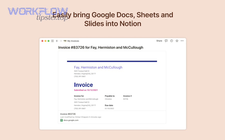This screenshot has width=225, height=140.
Task: Click the 01/10/2022 due date value
Action: [x=109, y=109]
